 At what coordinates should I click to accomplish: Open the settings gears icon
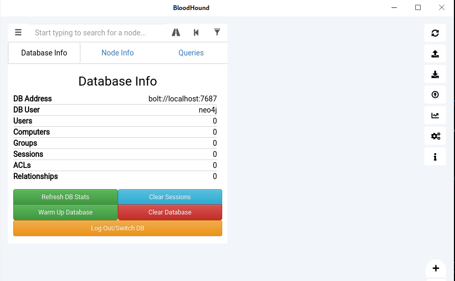[x=435, y=136]
